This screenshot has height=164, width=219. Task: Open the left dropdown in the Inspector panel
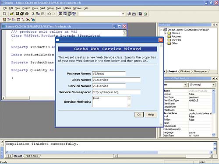pos(185,85)
